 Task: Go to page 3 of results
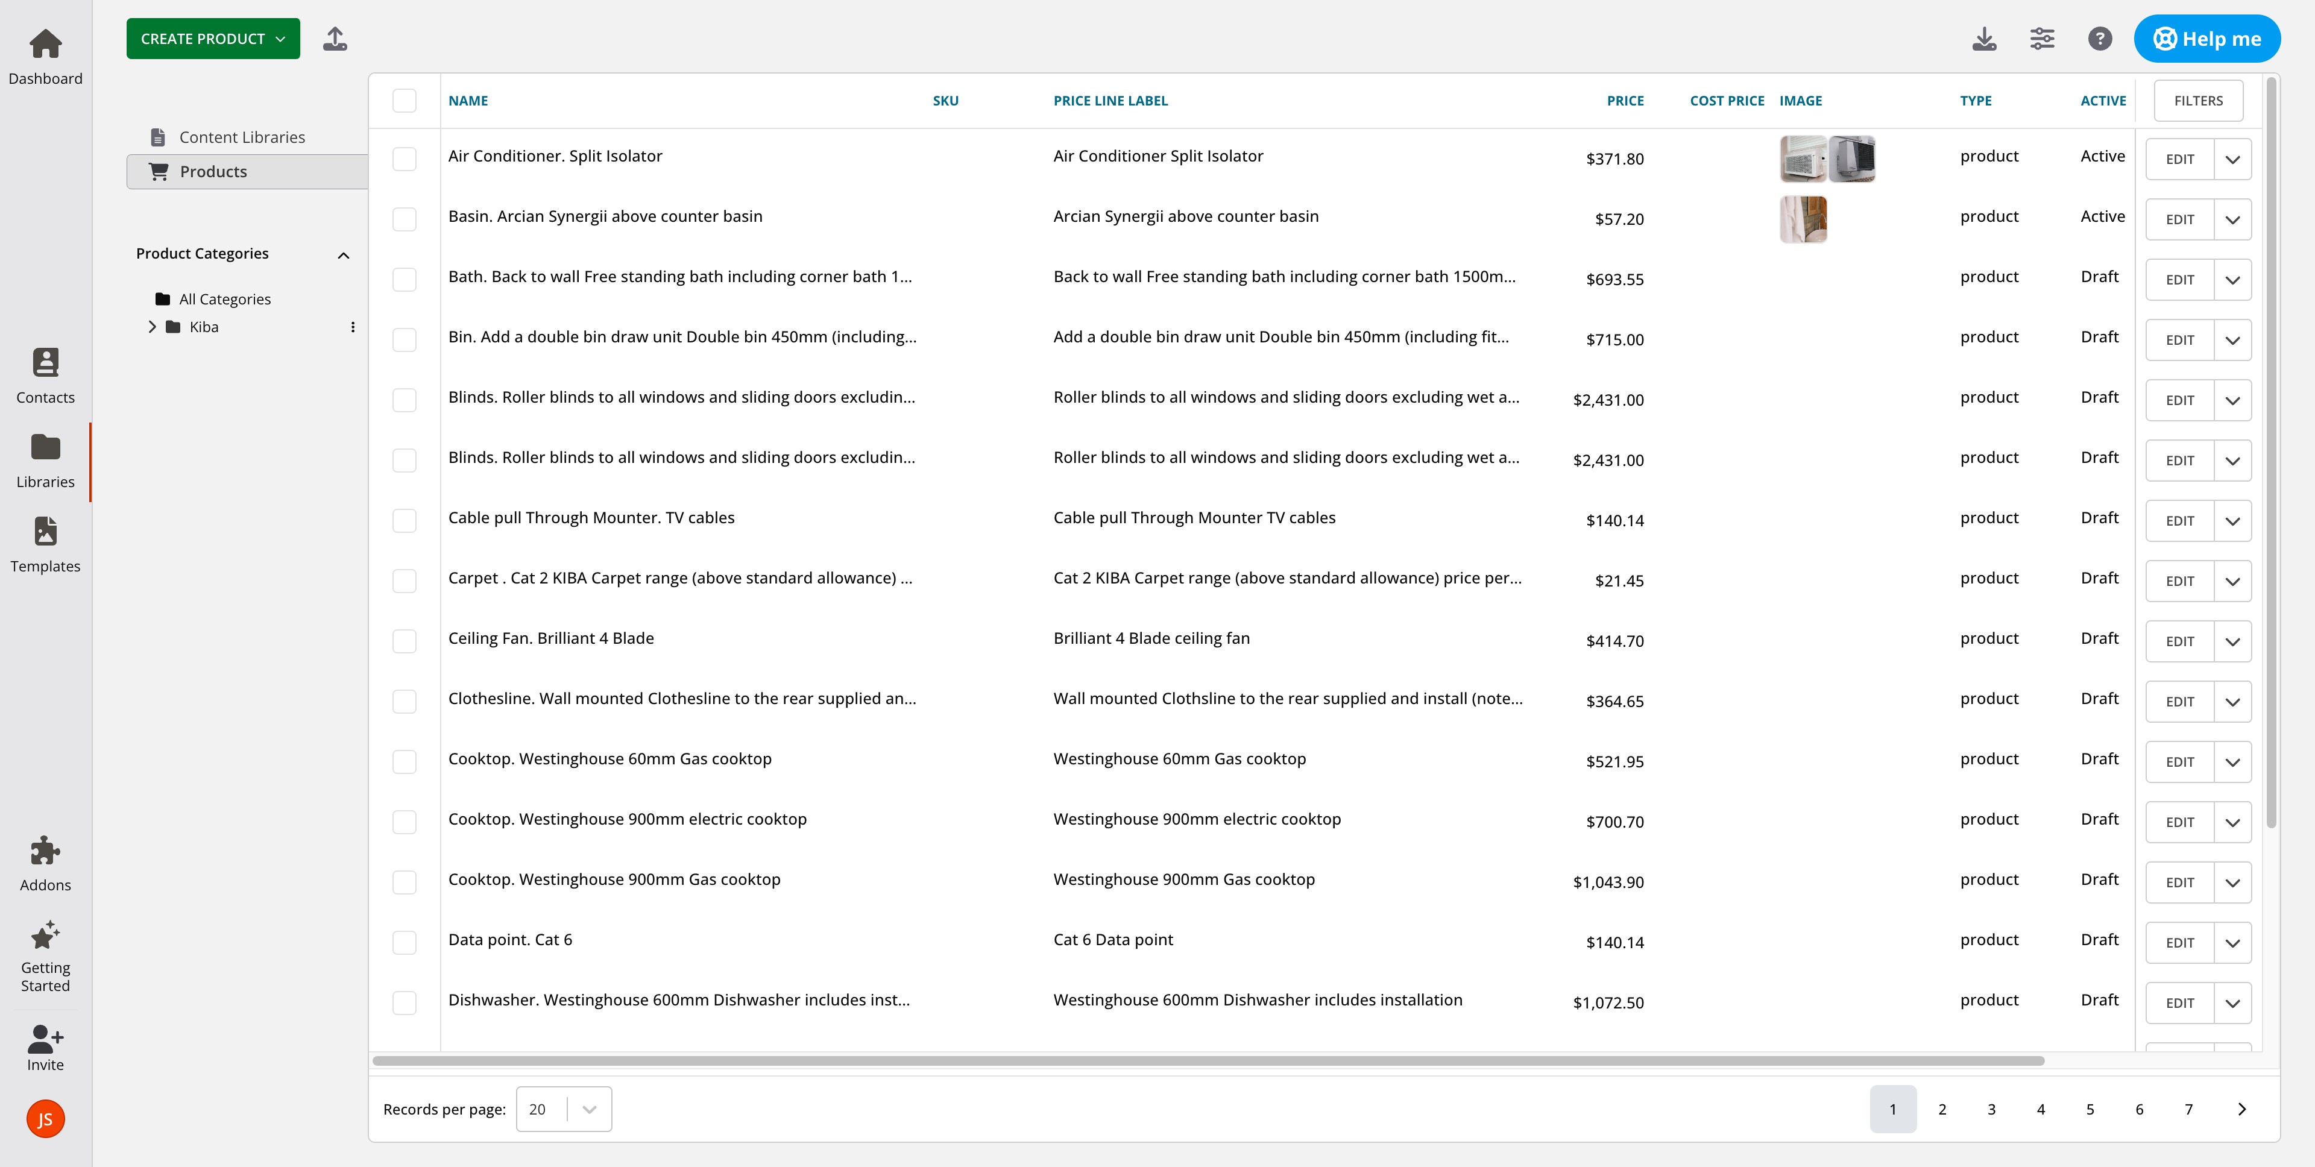click(x=1991, y=1109)
